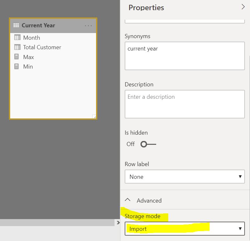The width and height of the screenshot is (250, 241).
Task: Click the Properties pane vertical scrollbar
Action: 249,148
